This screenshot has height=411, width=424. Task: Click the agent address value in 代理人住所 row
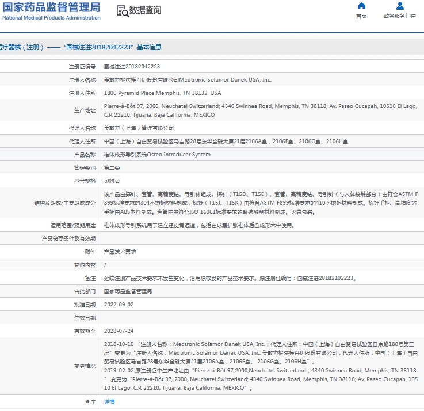point(226,141)
